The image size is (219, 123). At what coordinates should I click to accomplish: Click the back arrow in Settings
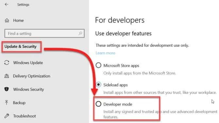pyautogui.click(x=7, y=5)
